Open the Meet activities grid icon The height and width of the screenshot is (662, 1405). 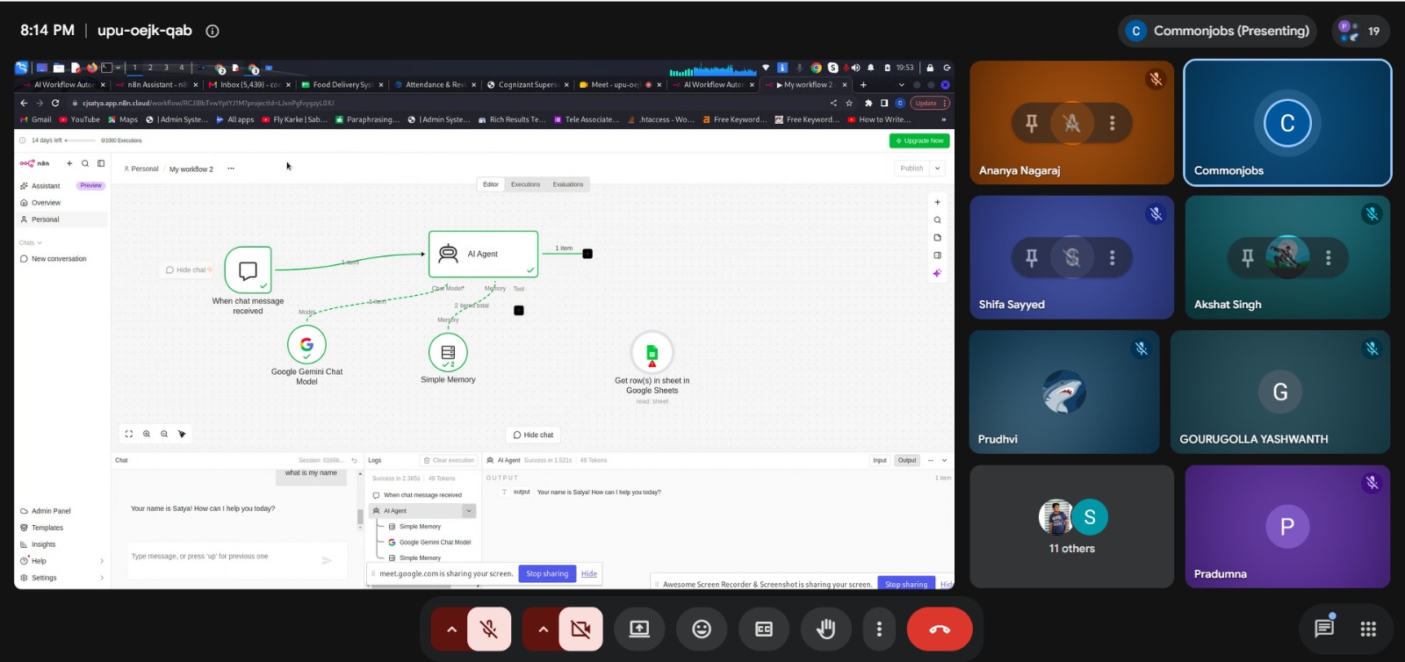(1368, 629)
